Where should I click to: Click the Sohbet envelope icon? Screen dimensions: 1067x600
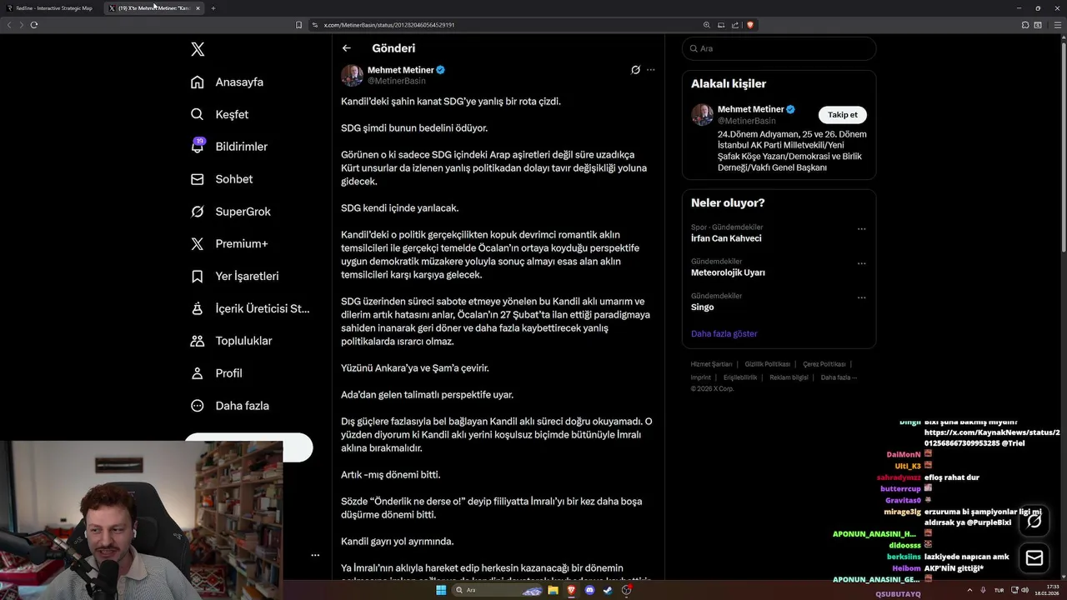(198, 179)
